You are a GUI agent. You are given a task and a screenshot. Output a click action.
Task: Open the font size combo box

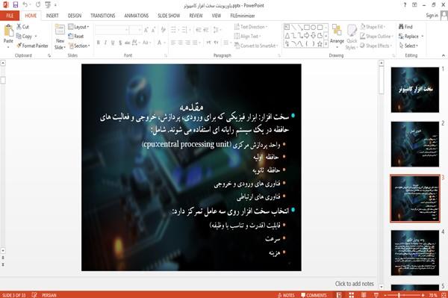135,29
